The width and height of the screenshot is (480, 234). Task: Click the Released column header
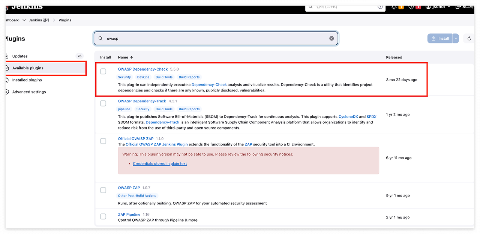pos(394,57)
